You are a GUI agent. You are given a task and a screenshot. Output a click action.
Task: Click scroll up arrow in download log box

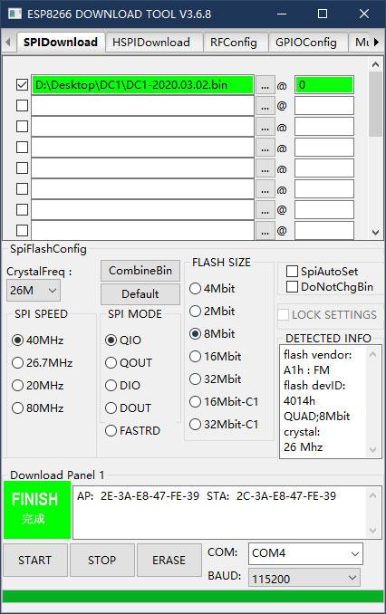(373, 495)
